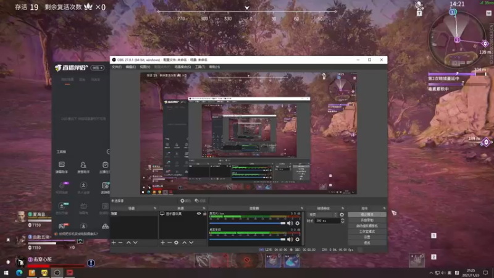
Task: Add a new scene with the plus icon
Action: pyautogui.click(x=114, y=242)
